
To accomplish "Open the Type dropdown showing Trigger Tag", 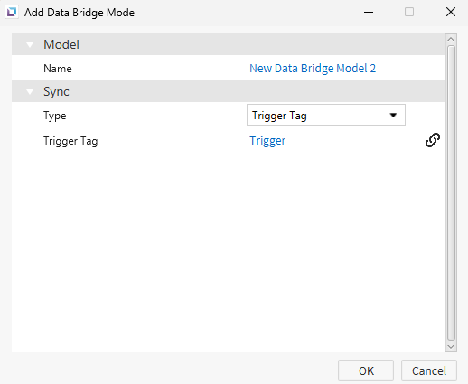I will 326,115.
